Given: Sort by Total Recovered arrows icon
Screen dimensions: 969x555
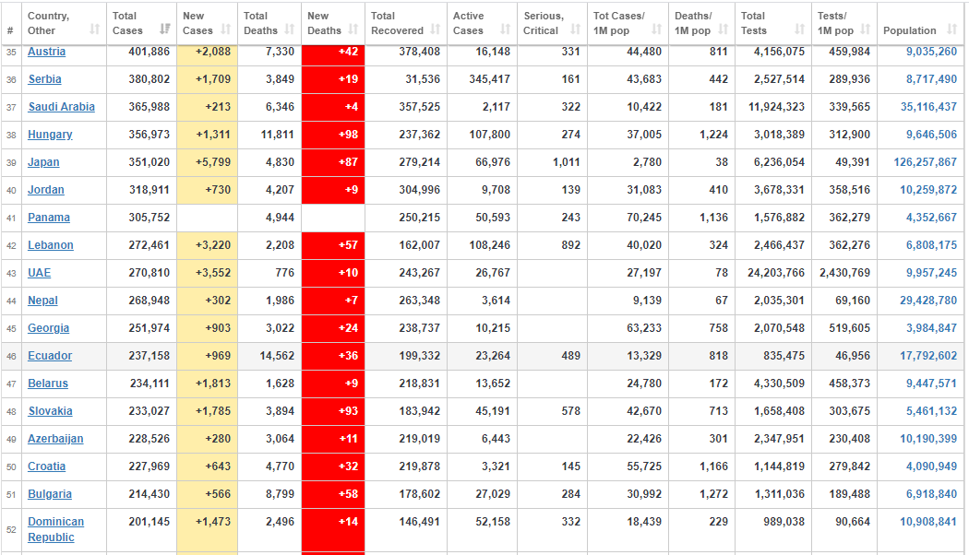Looking at the screenshot, I should click(435, 29).
